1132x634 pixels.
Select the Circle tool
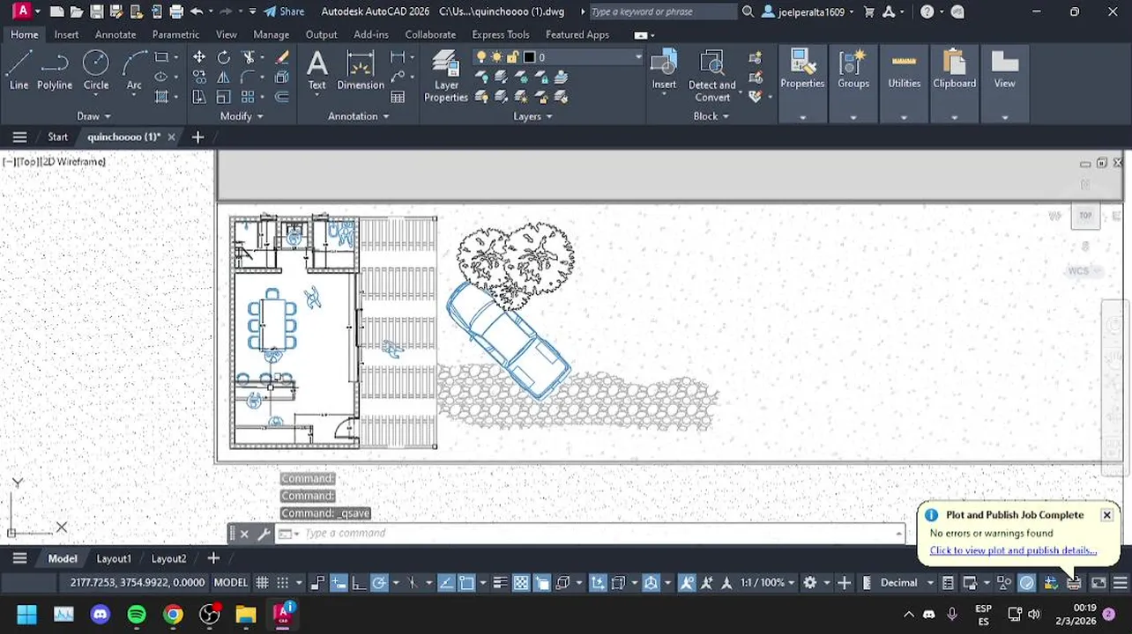coord(96,70)
